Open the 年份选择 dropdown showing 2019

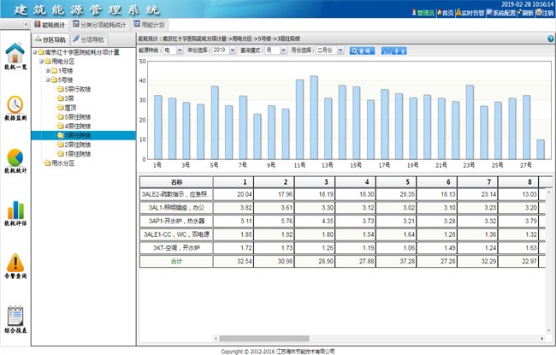tap(224, 50)
